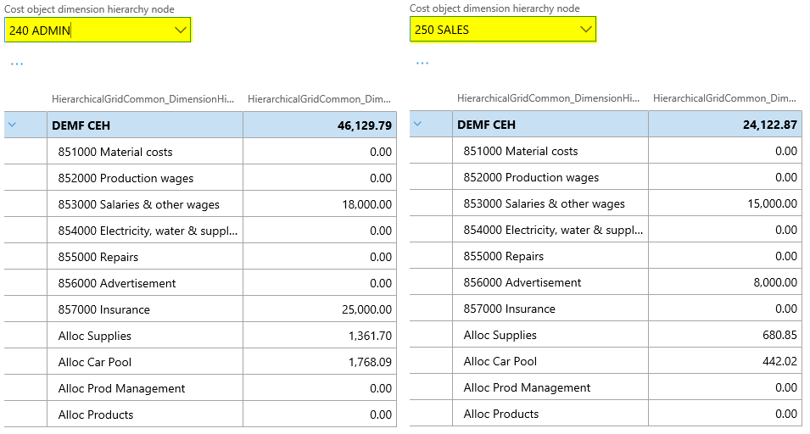
Task: Select Alloc Car Pool row in left grid
Action: pos(95,362)
